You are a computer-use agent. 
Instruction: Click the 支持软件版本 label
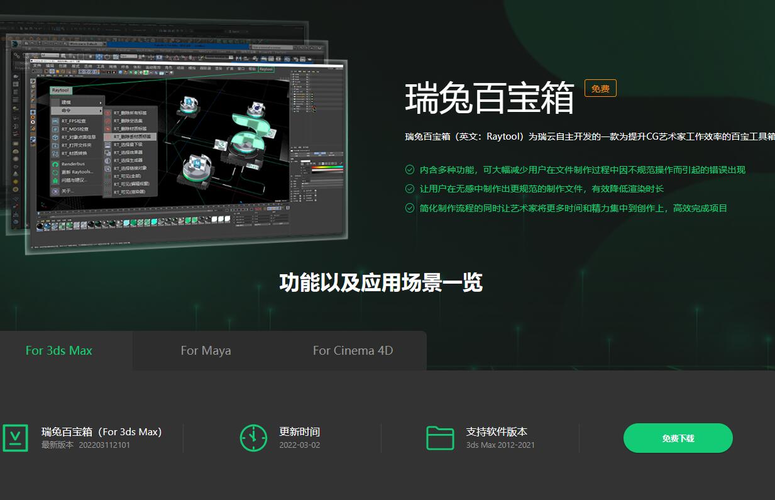(497, 431)
